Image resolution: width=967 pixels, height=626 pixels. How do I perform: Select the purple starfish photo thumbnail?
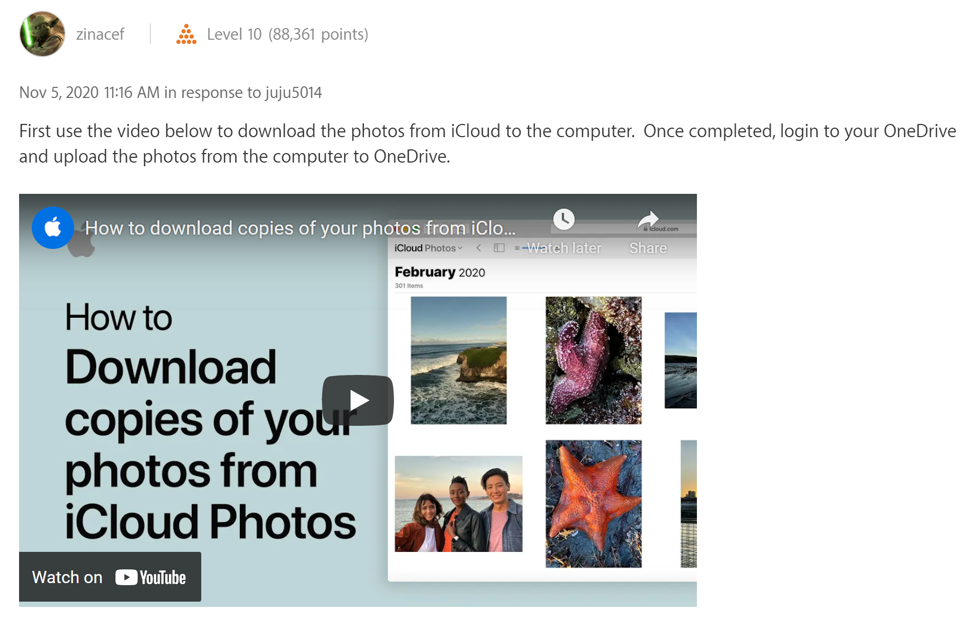593,360
